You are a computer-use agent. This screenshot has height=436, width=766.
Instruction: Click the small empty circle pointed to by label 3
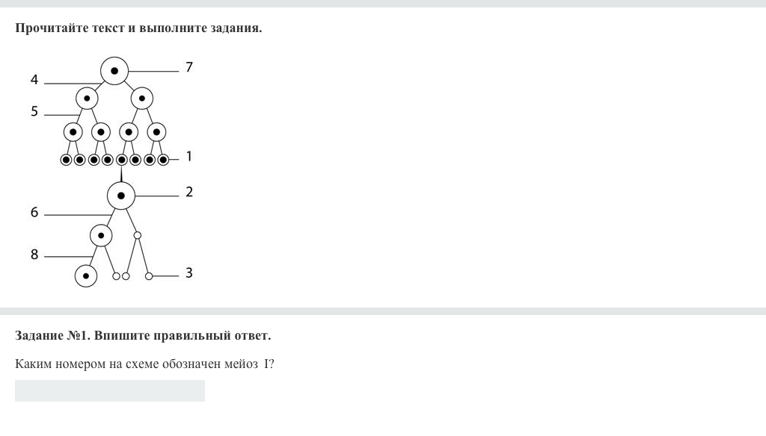coord(148,276)
